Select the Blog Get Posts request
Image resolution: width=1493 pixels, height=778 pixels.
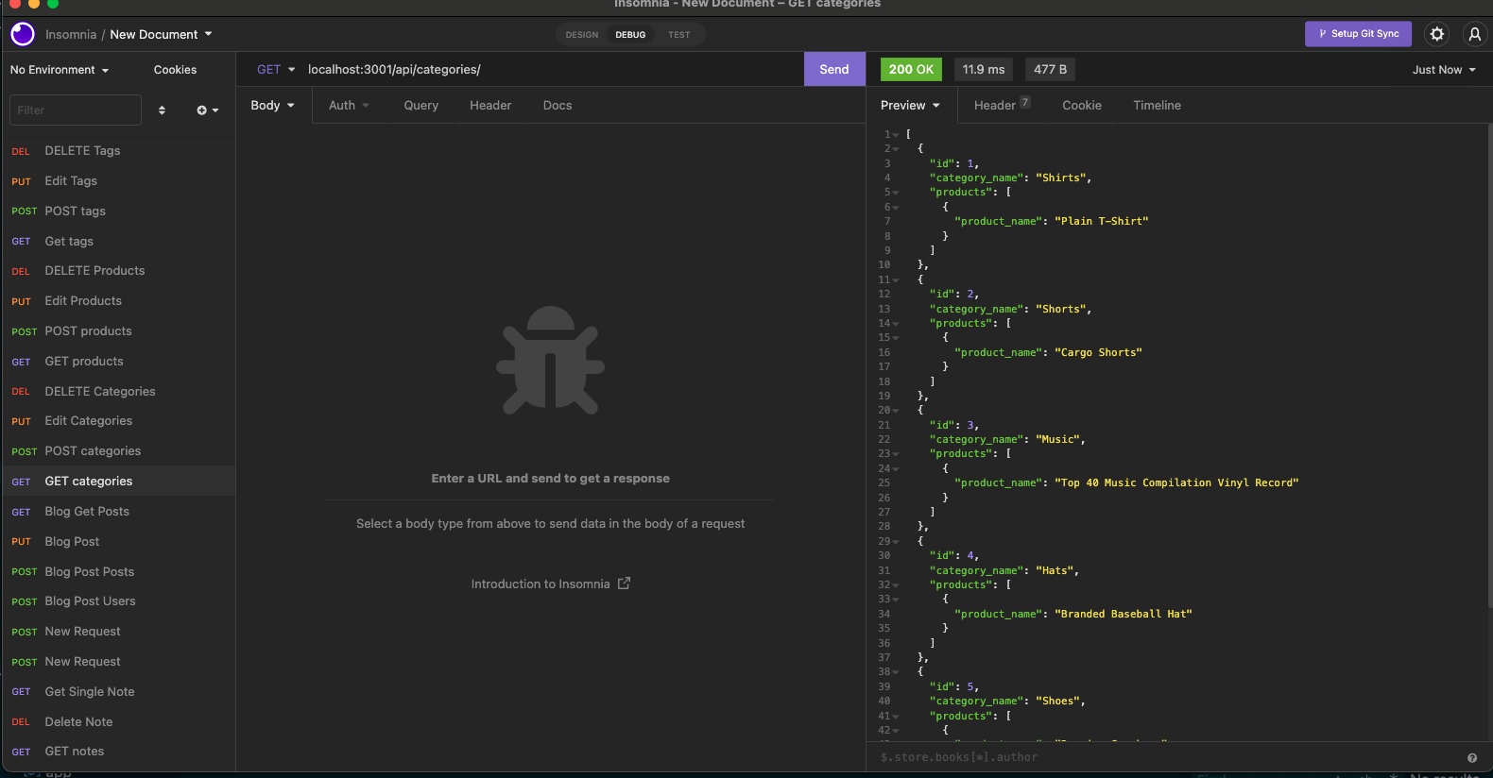pyautogui.click(x=118, y=512)
